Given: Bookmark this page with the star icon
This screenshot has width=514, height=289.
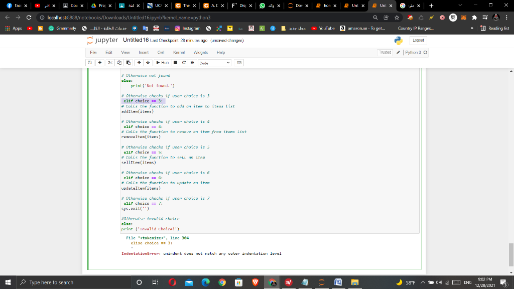Looking at the screenshot, I should 397,18.
